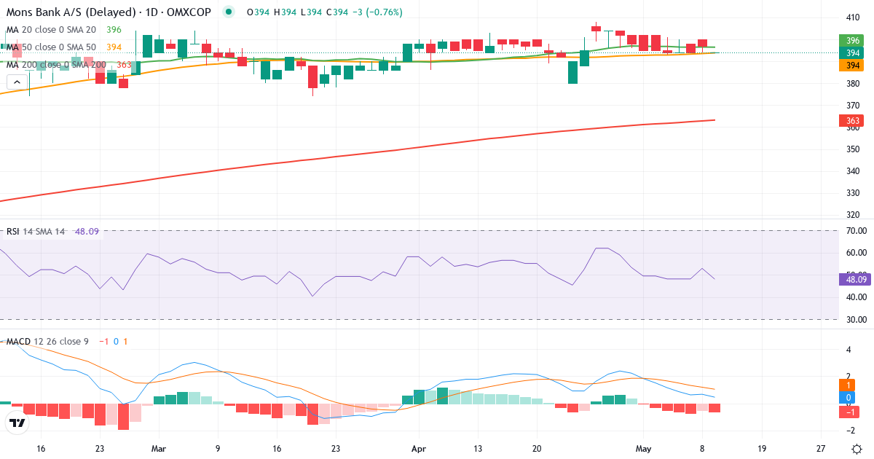
Task: Click the Apr label on time axis
Action: pos(419,449)
